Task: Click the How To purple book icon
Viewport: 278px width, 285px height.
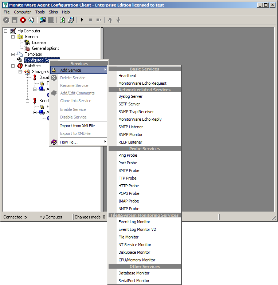Action: [54, 142]
